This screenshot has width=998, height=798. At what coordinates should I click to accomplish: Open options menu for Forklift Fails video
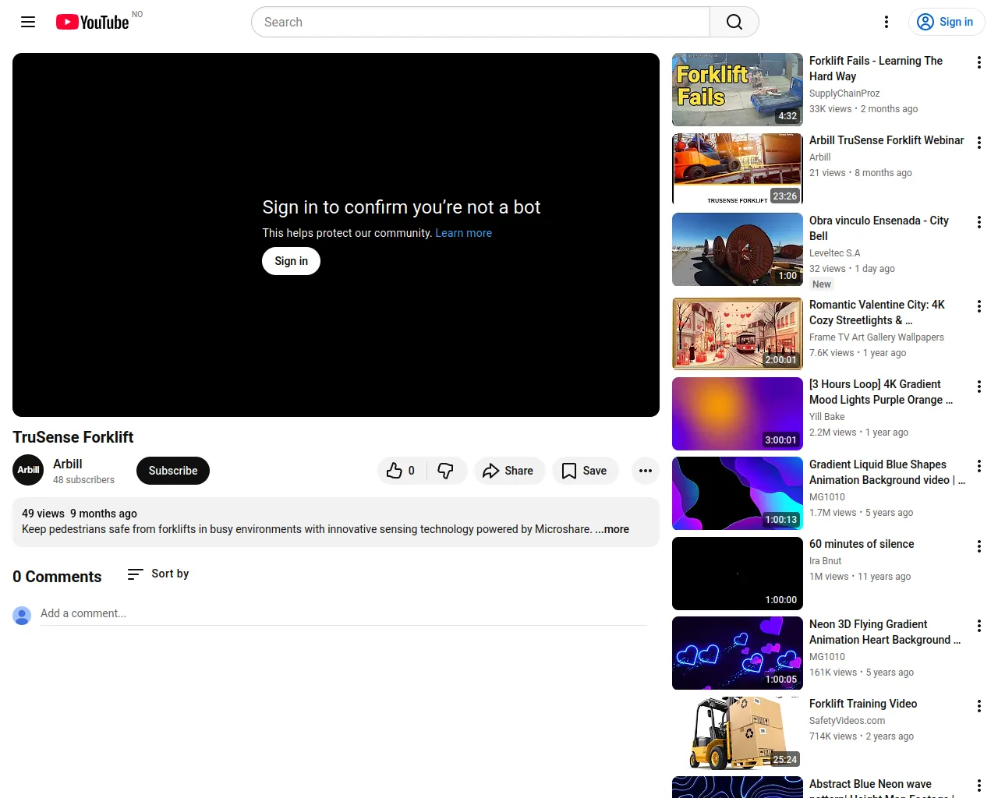point(979,62)
